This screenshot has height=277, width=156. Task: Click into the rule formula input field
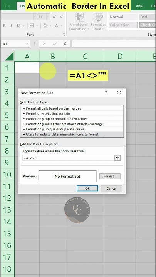click(x=69, y=158)
